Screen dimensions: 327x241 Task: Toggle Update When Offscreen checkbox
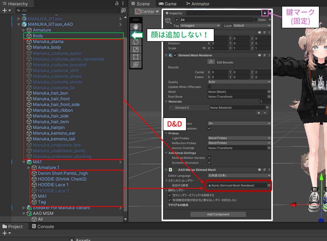pos(209,87)
